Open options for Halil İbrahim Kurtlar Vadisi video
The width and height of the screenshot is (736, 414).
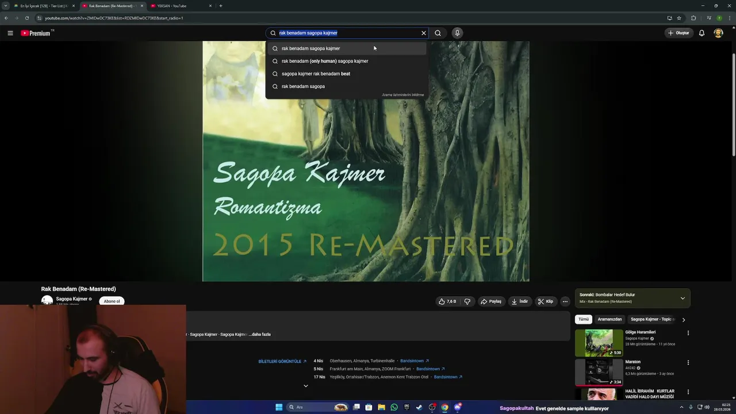coord(688,392)
